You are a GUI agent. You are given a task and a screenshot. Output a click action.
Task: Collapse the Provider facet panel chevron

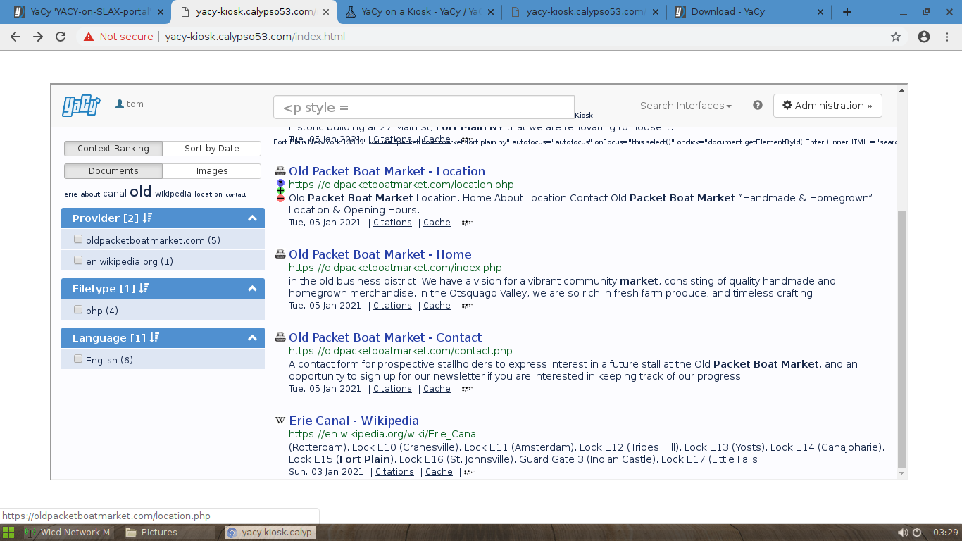point(252,218)
